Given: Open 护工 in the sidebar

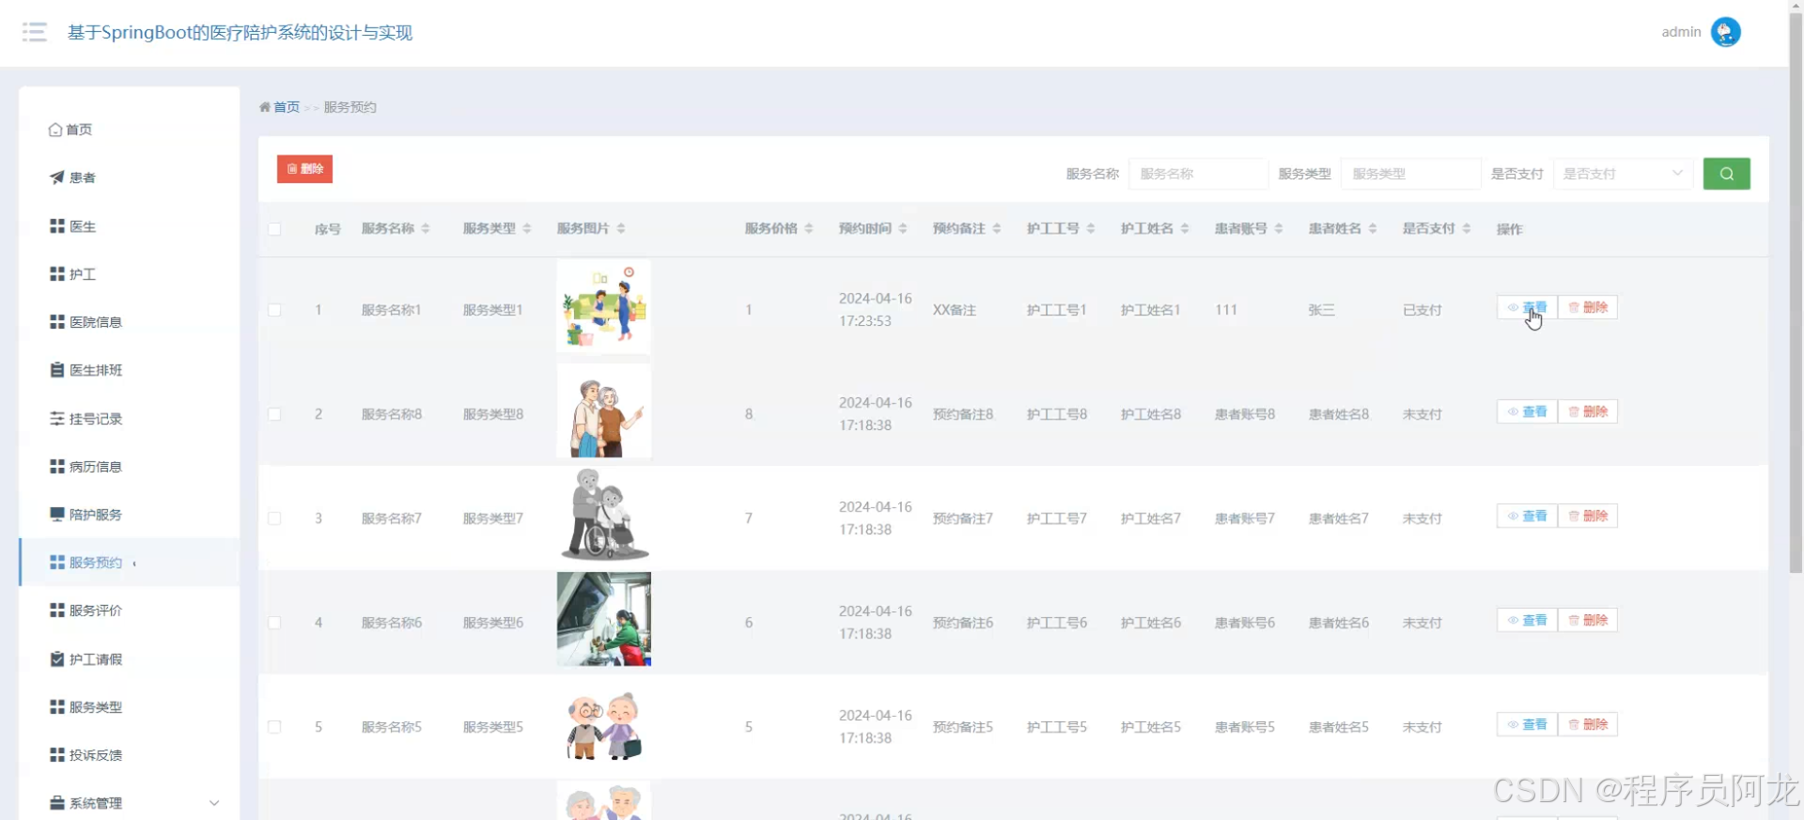Looking at the screenshot, I should pos(130,274).
